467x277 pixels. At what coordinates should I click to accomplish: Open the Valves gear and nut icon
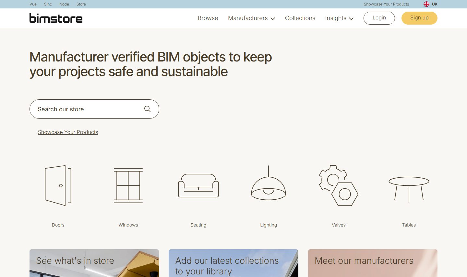[339, 185]
